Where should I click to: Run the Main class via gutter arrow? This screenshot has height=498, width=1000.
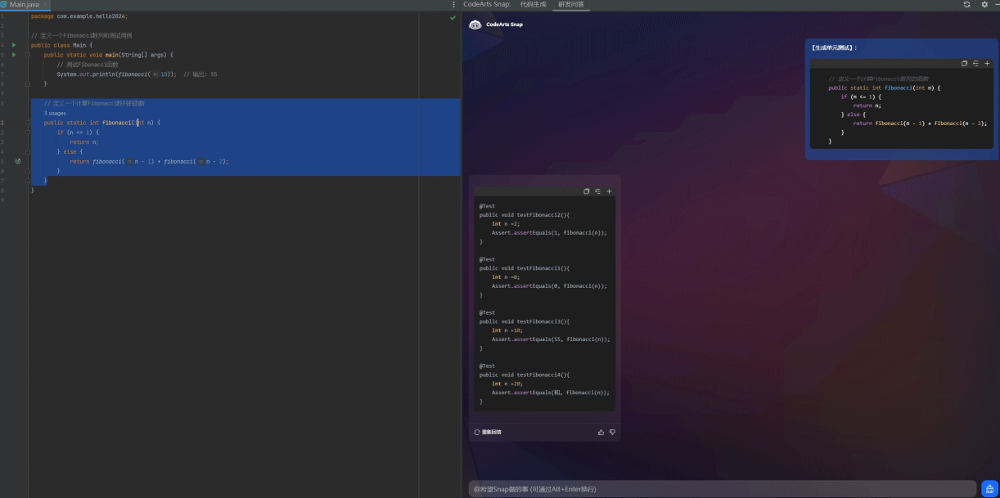click(x=14, y=45)
